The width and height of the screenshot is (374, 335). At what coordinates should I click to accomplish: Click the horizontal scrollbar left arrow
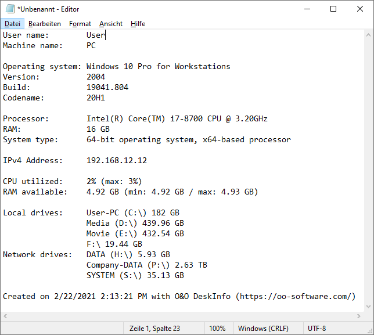point(5,316)
